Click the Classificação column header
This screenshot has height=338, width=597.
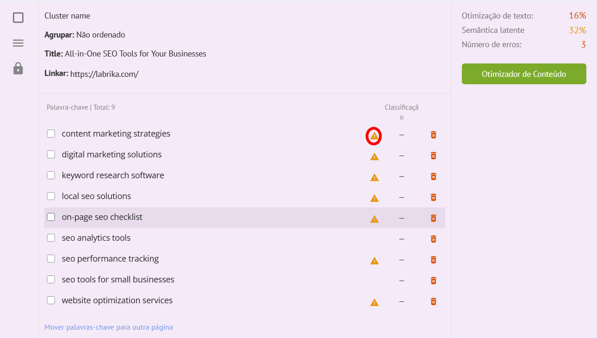[x=401, y=112]
